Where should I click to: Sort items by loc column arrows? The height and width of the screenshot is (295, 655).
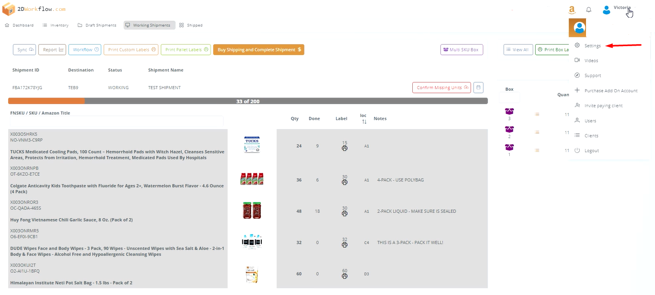(364, 122)
